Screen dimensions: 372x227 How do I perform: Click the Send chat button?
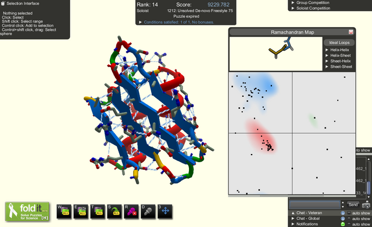coord(353,204)
